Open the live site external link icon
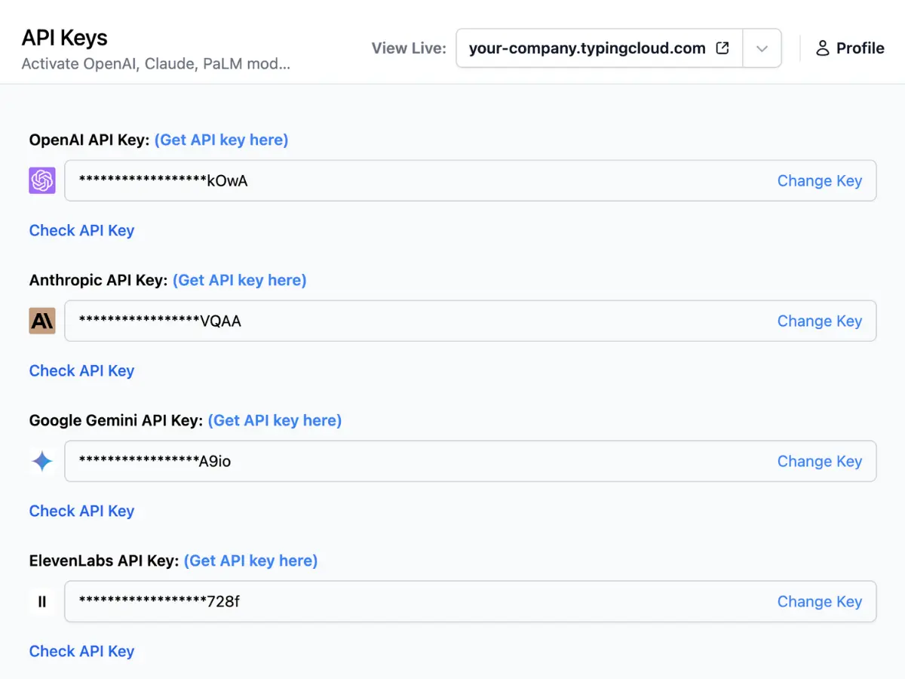Viewport: 905px width, 679px height. click(x=722, y=48)
